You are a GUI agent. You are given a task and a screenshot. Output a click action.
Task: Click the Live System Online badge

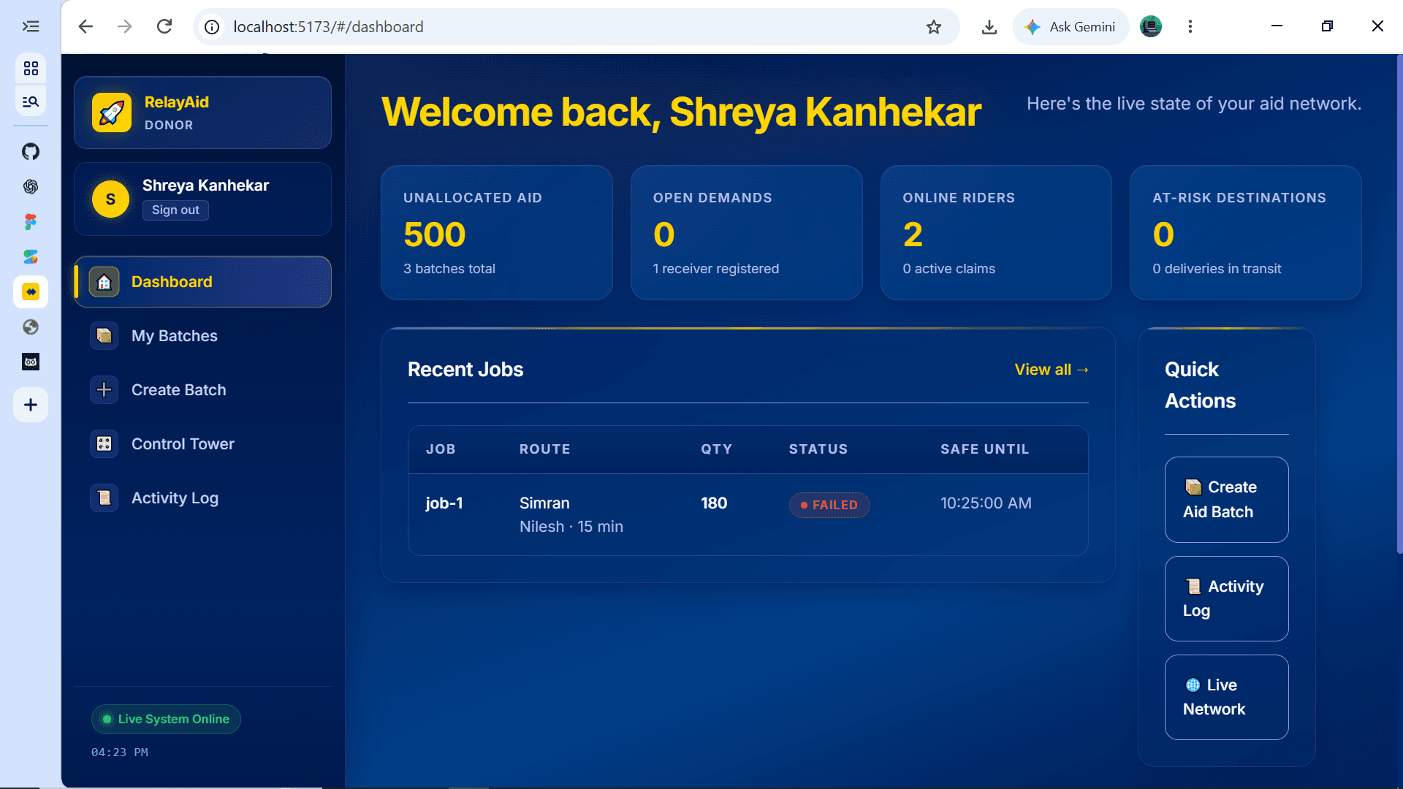tap(166, 719)
